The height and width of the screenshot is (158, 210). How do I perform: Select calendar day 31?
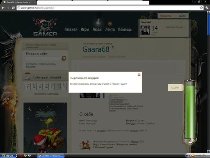coord(52,86)
